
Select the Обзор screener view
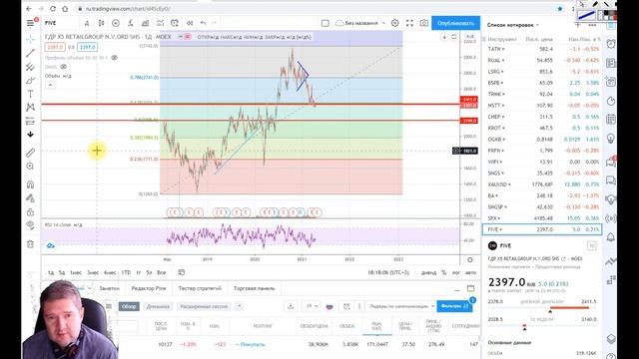tap(129, 306)
